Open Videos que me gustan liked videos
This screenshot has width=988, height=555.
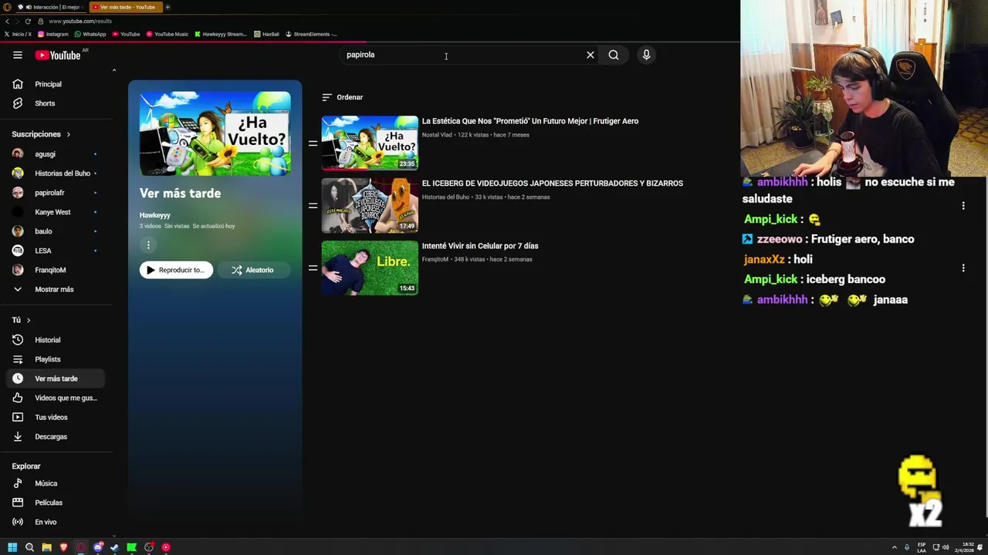56,398
